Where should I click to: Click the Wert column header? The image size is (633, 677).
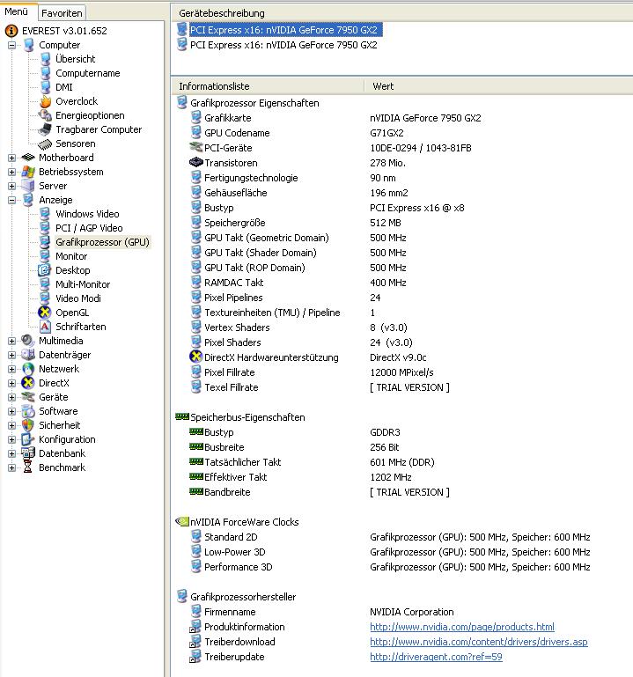point(498,86)
